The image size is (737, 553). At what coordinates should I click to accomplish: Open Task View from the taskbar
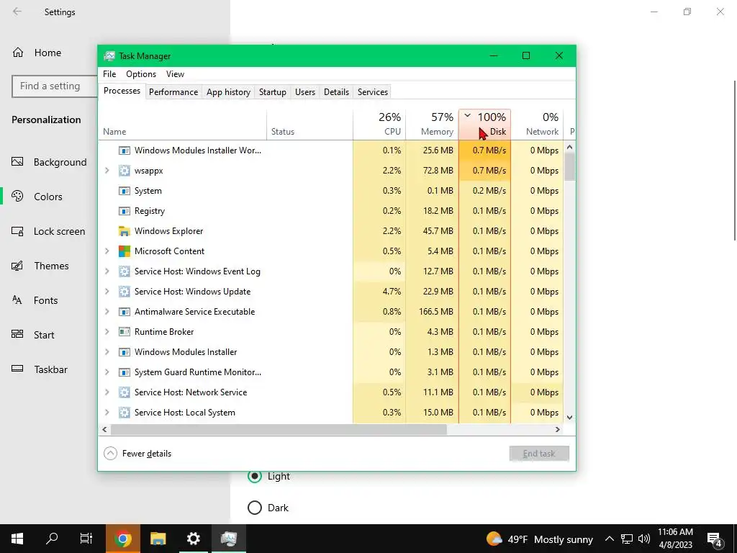86,539
